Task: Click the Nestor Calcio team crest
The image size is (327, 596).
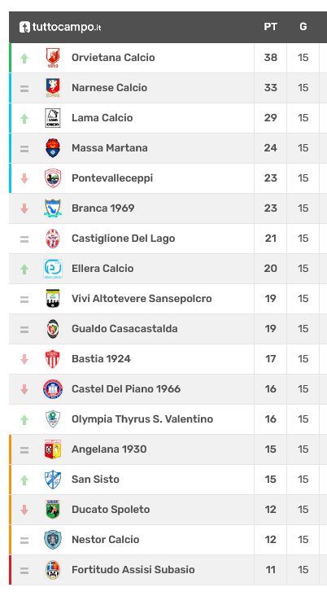Action: pyautogui.click(x=53, y=540)
